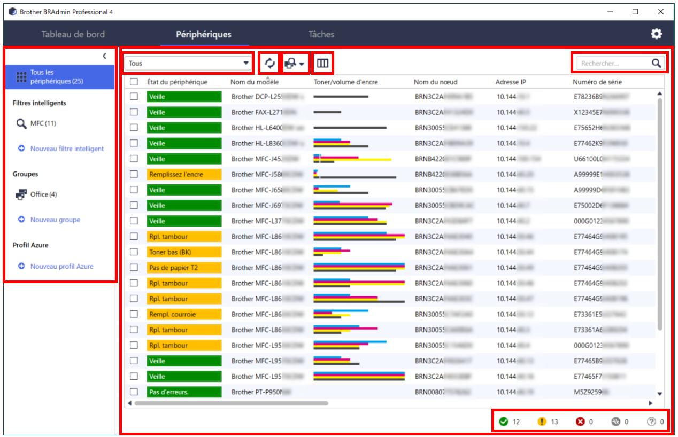Click node name BRN00807 cell
The height and width of the screenshot is (437, 678).
tap(443, 392)
